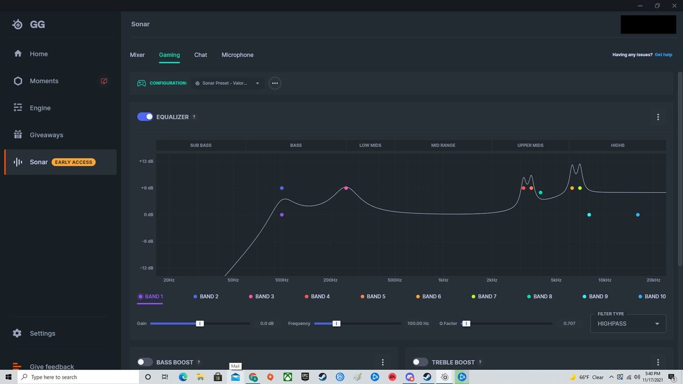Enable the Bass Boost toggle

145,362
